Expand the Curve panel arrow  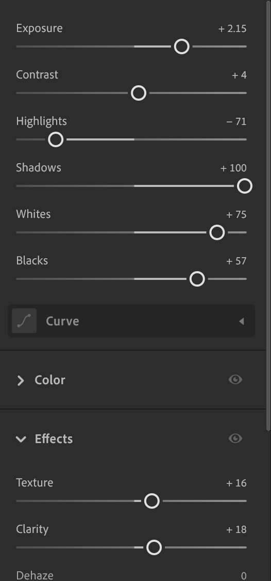pyautogui.click(x=242, y=321)
